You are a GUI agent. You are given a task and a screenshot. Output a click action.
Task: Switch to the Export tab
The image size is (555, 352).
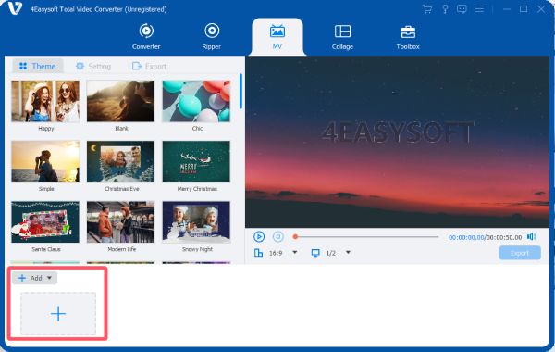pos(149,67)
